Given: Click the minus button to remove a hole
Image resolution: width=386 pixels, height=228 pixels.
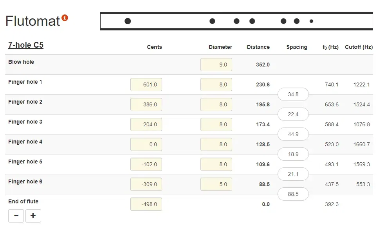Looking at the screenshot, I should tap(16, 215).
